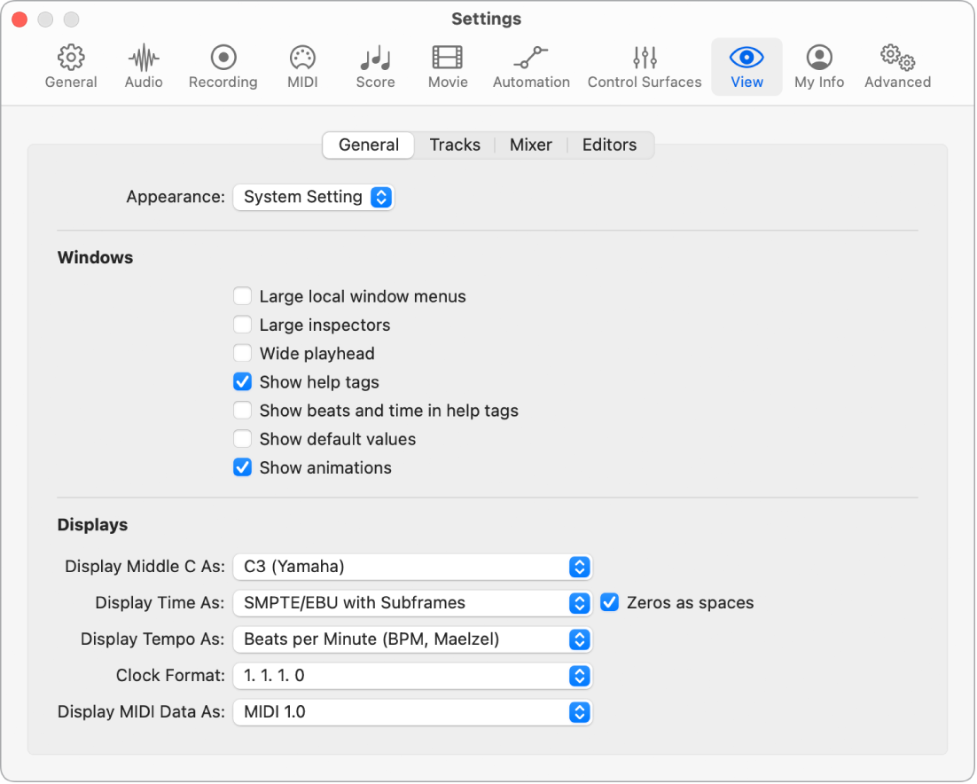Uncheck Zeros as spaces
The width and height of the screenshot is (977, 784).
point(609,603)
